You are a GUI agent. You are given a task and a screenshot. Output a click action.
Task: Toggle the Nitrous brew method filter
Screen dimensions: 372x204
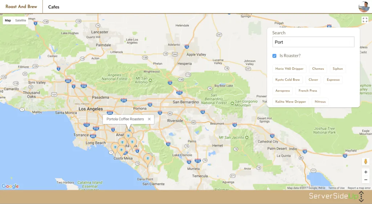click(x=320, y=101)
